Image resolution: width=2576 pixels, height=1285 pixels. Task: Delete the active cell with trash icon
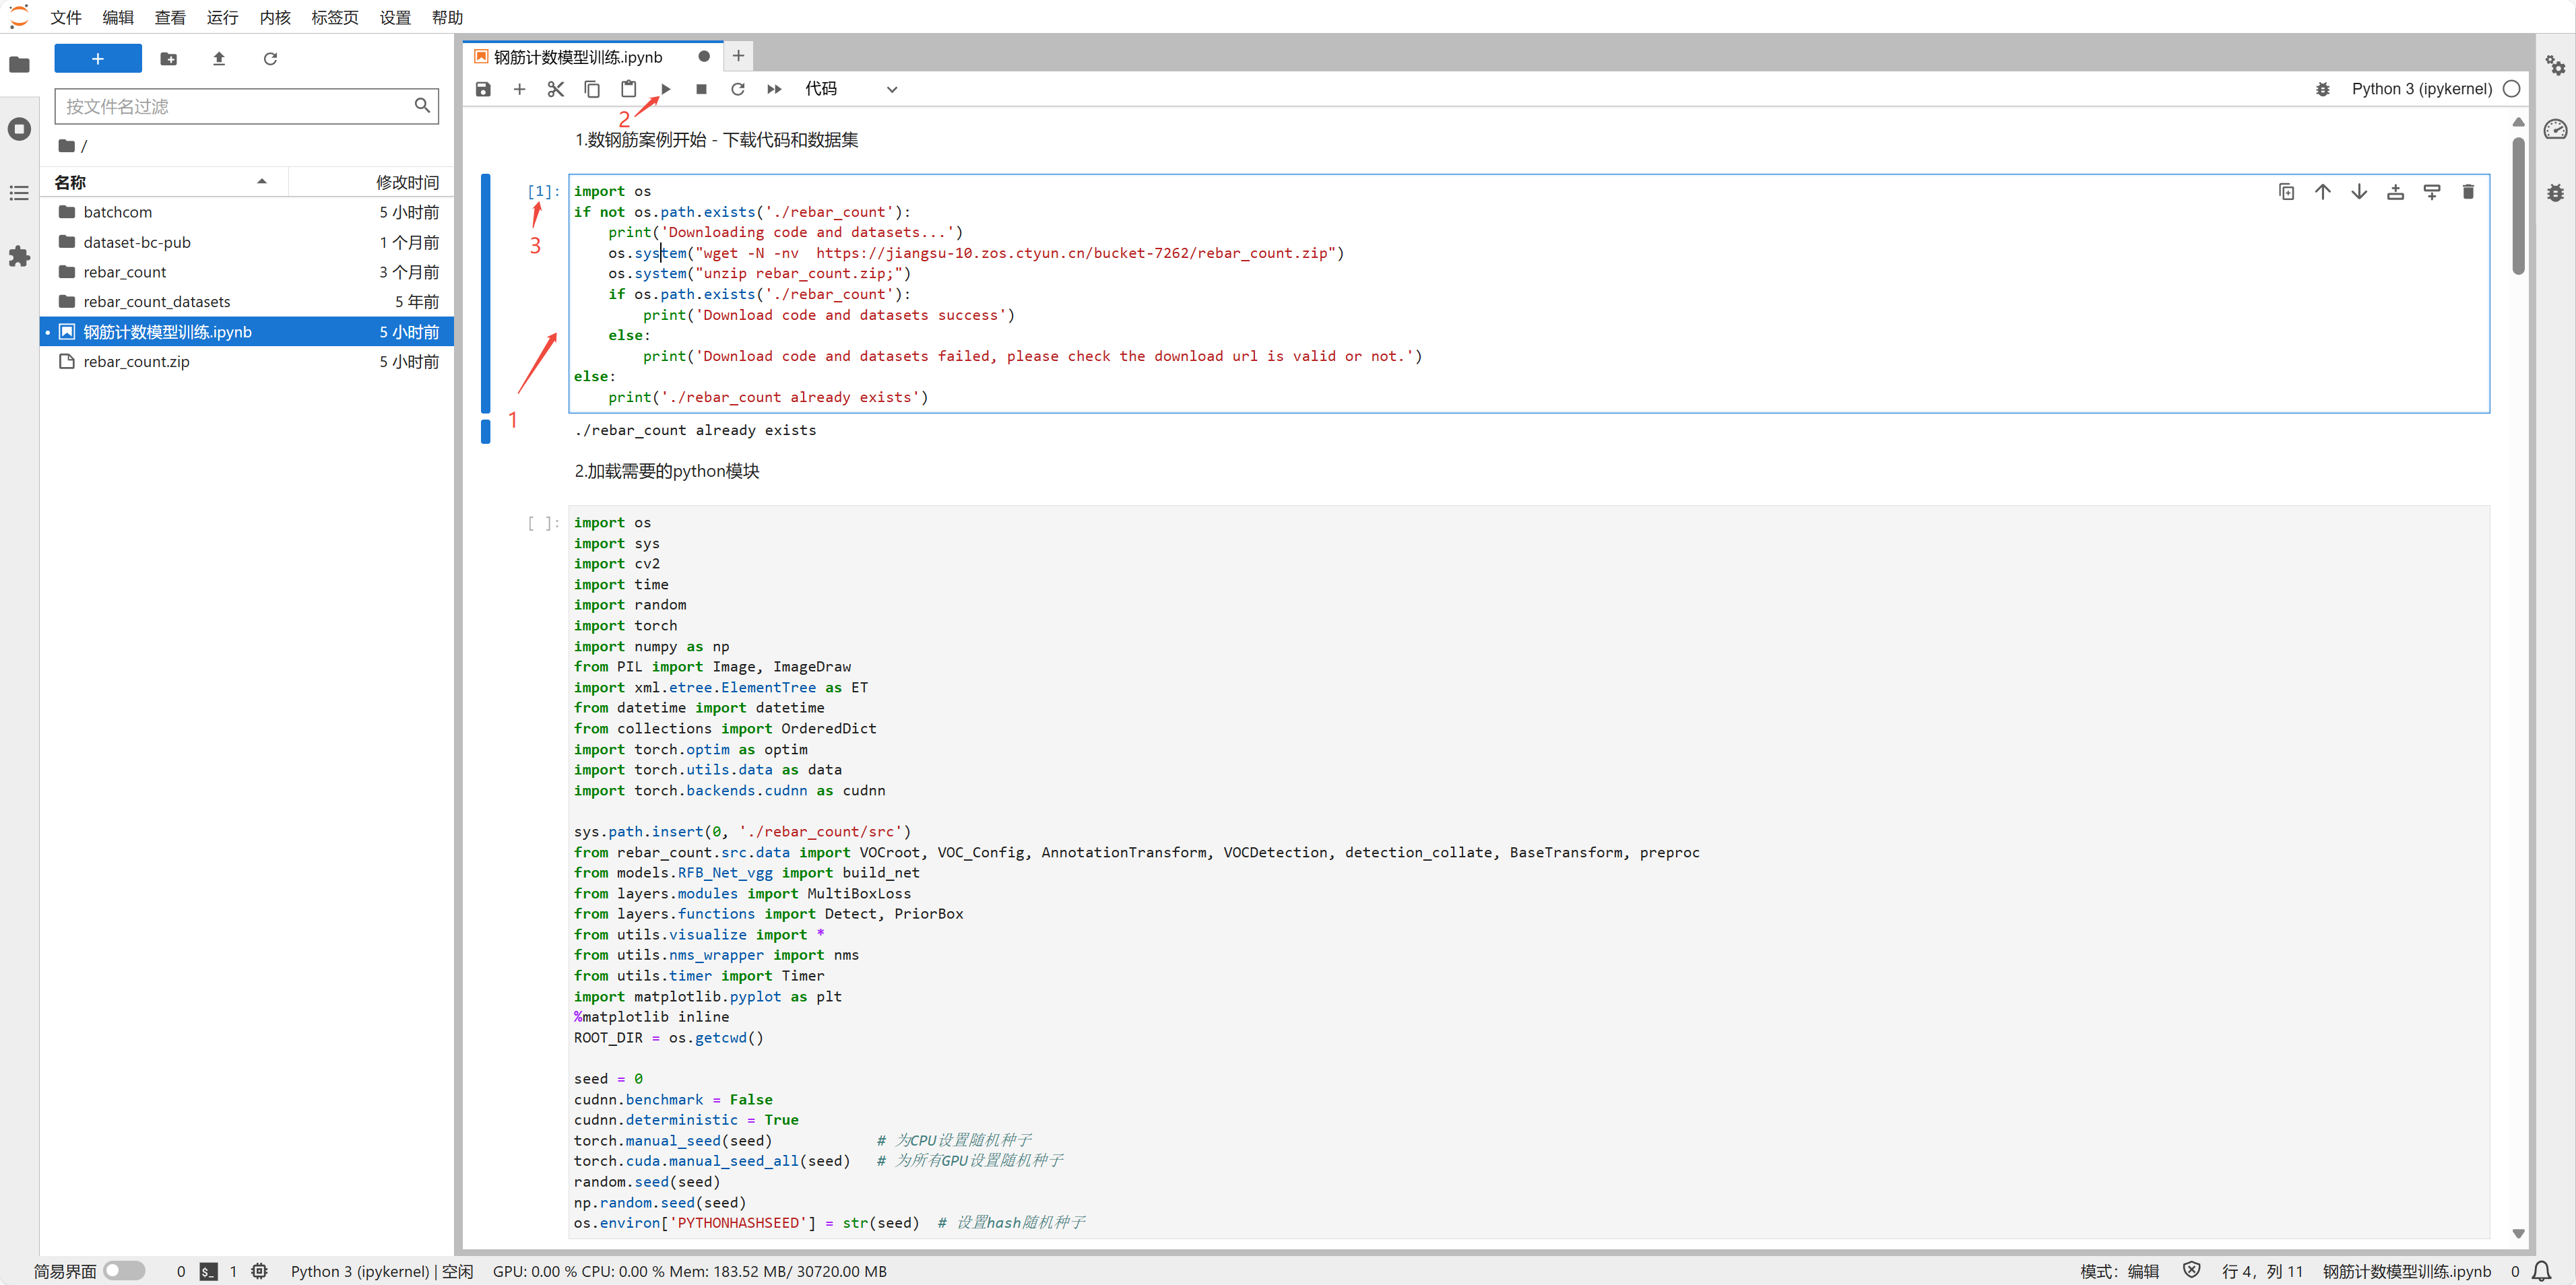tap(2468, 192)
